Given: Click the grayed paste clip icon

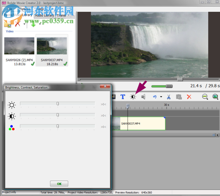Looking at the screenshot, I should (179, 97).
